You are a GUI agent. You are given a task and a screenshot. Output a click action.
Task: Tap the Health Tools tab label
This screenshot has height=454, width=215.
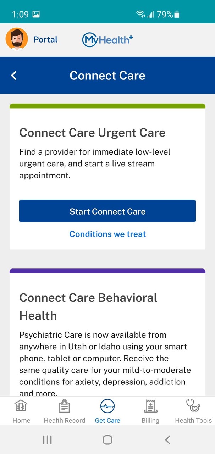point(193,421)
